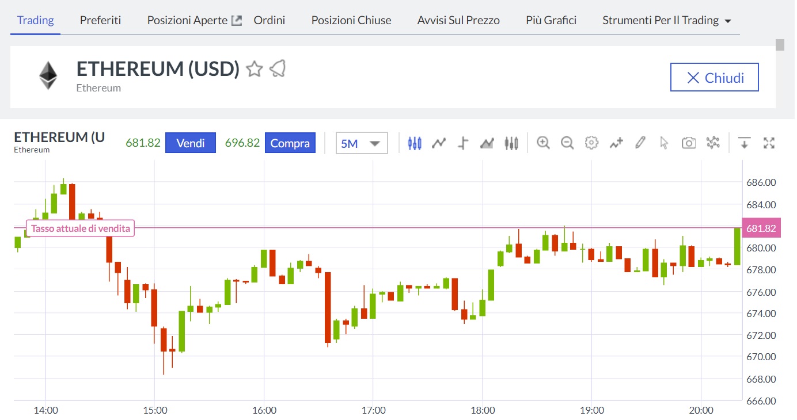Set a price alert using bell icon

coord(278,69)
